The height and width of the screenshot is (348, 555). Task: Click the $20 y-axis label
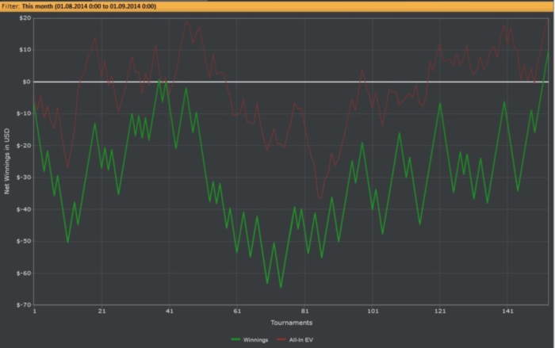click(x=25, y=18)
